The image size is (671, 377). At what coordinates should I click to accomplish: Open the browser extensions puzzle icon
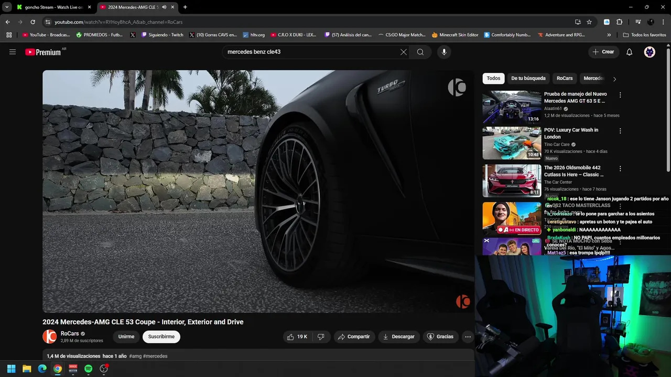(x=620, y=22)
